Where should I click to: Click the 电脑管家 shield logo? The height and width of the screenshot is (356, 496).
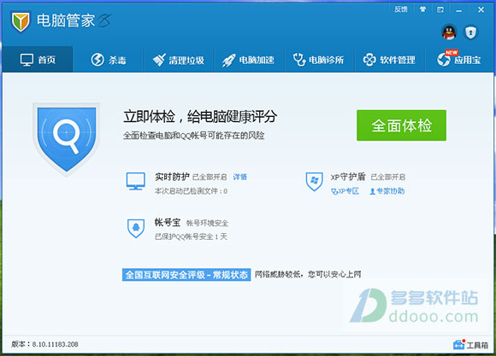click(21, 21)
